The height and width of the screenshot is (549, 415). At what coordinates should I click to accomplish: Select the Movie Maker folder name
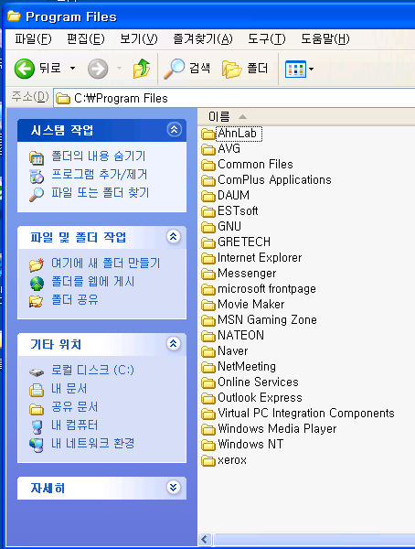(250, 305)
